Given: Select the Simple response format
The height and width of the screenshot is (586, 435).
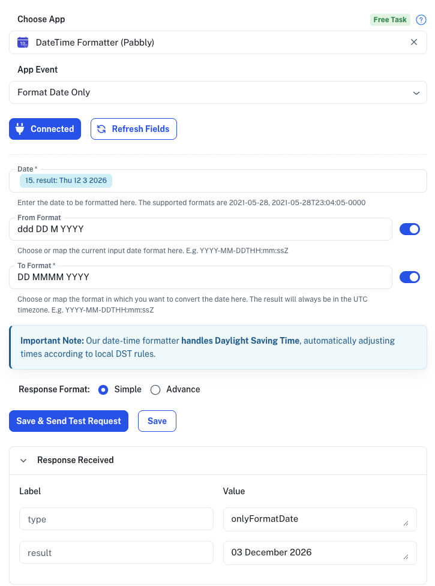Looking at the screenshot, I should tap(103, 390).
